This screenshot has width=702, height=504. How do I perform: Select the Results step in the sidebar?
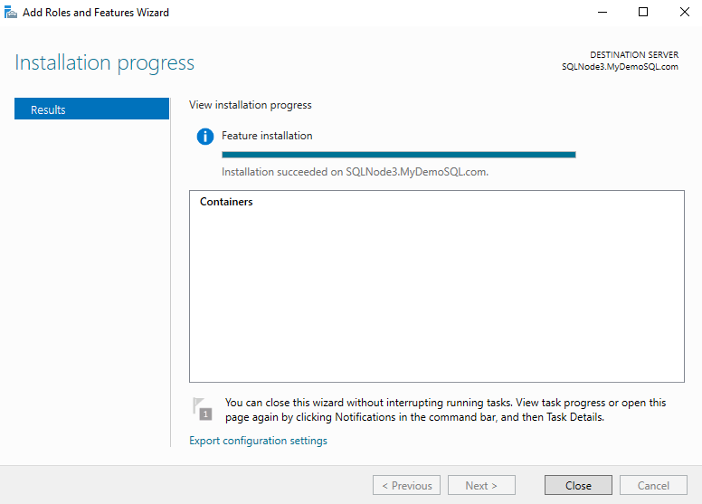(91, 109)
